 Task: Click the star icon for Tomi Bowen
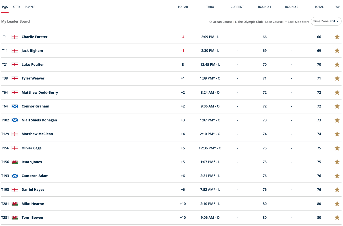point(337,218)
